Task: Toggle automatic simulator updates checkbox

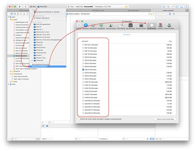Action: pyautogui.click(x=79, y=119)
